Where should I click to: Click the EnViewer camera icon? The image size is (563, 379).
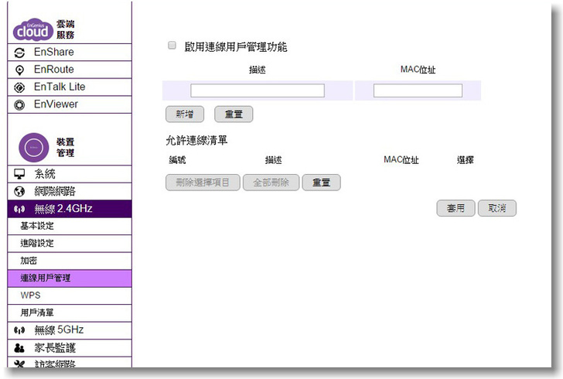(x=20, y=104)
